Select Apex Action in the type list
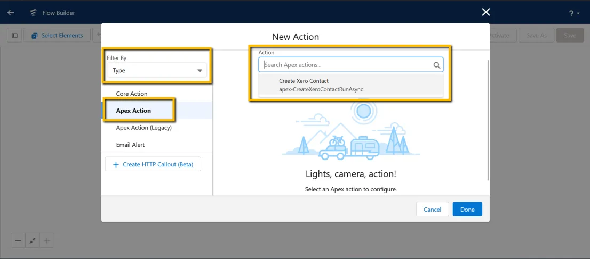Viewport: 590px width, 259px height. coord(157,111)
